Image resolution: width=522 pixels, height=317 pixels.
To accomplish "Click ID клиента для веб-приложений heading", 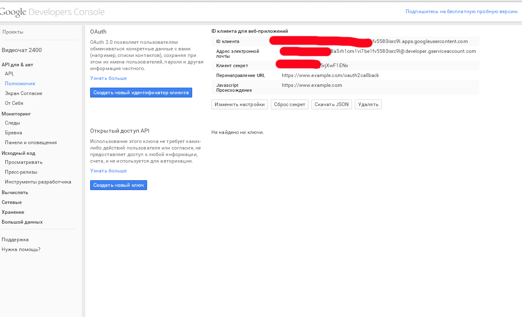I will 250,31.
